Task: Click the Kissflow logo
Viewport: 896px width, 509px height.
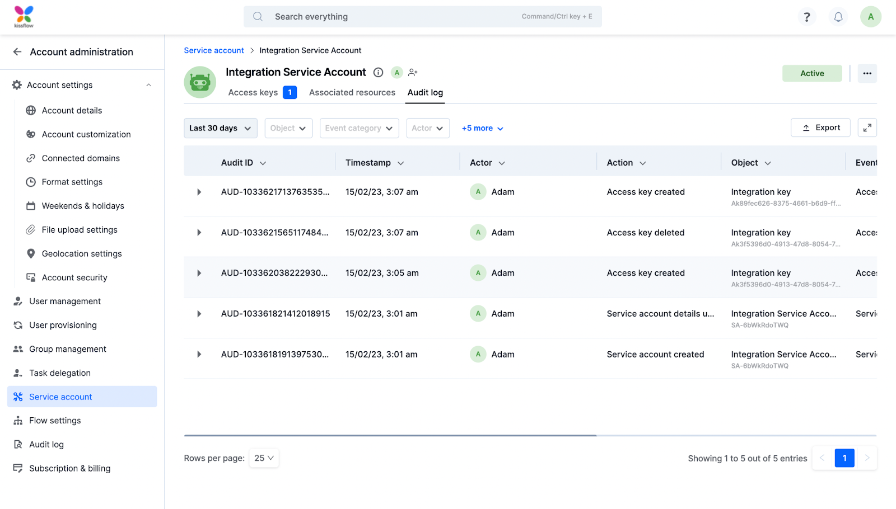Action: (x=24, y=17)
